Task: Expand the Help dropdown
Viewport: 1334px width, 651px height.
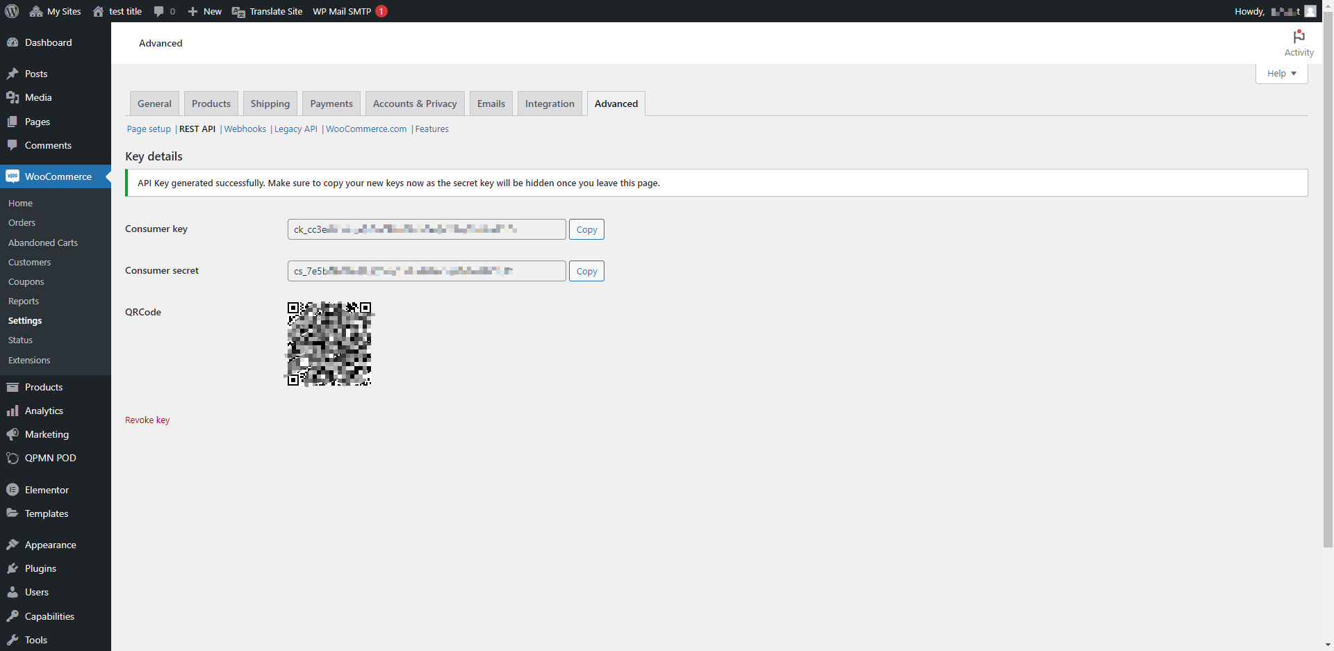Action: click(x=1281, y=74)
